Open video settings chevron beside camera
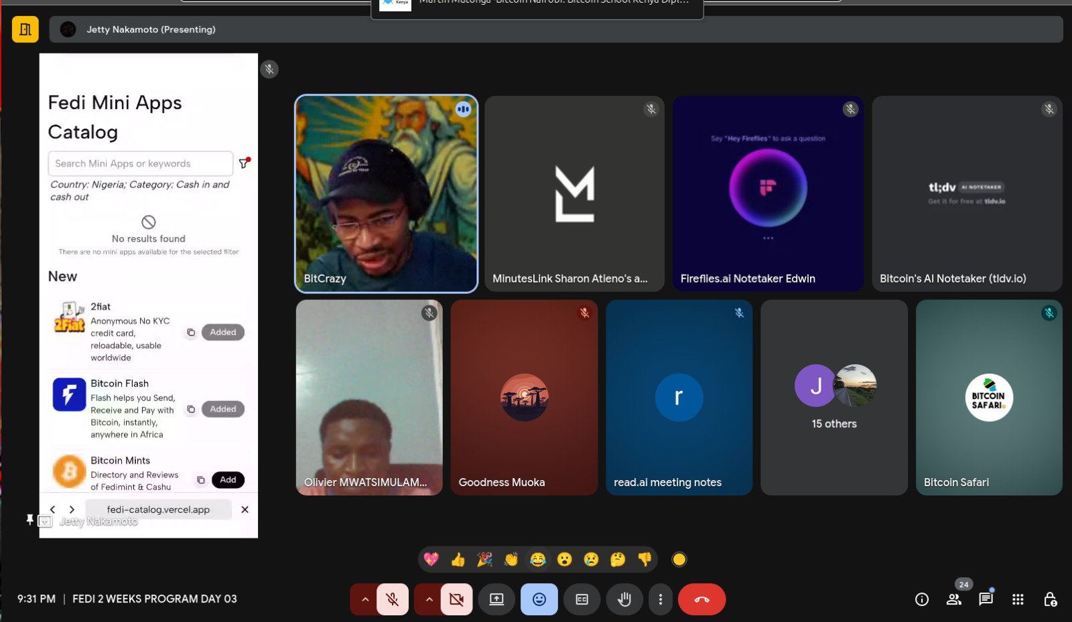This screenshot has width=1072, height=622. pyautogui.click(x=429, y=599)
